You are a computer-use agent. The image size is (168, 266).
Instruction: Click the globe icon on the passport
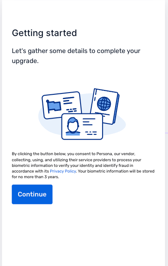click(x=104, y=103)
